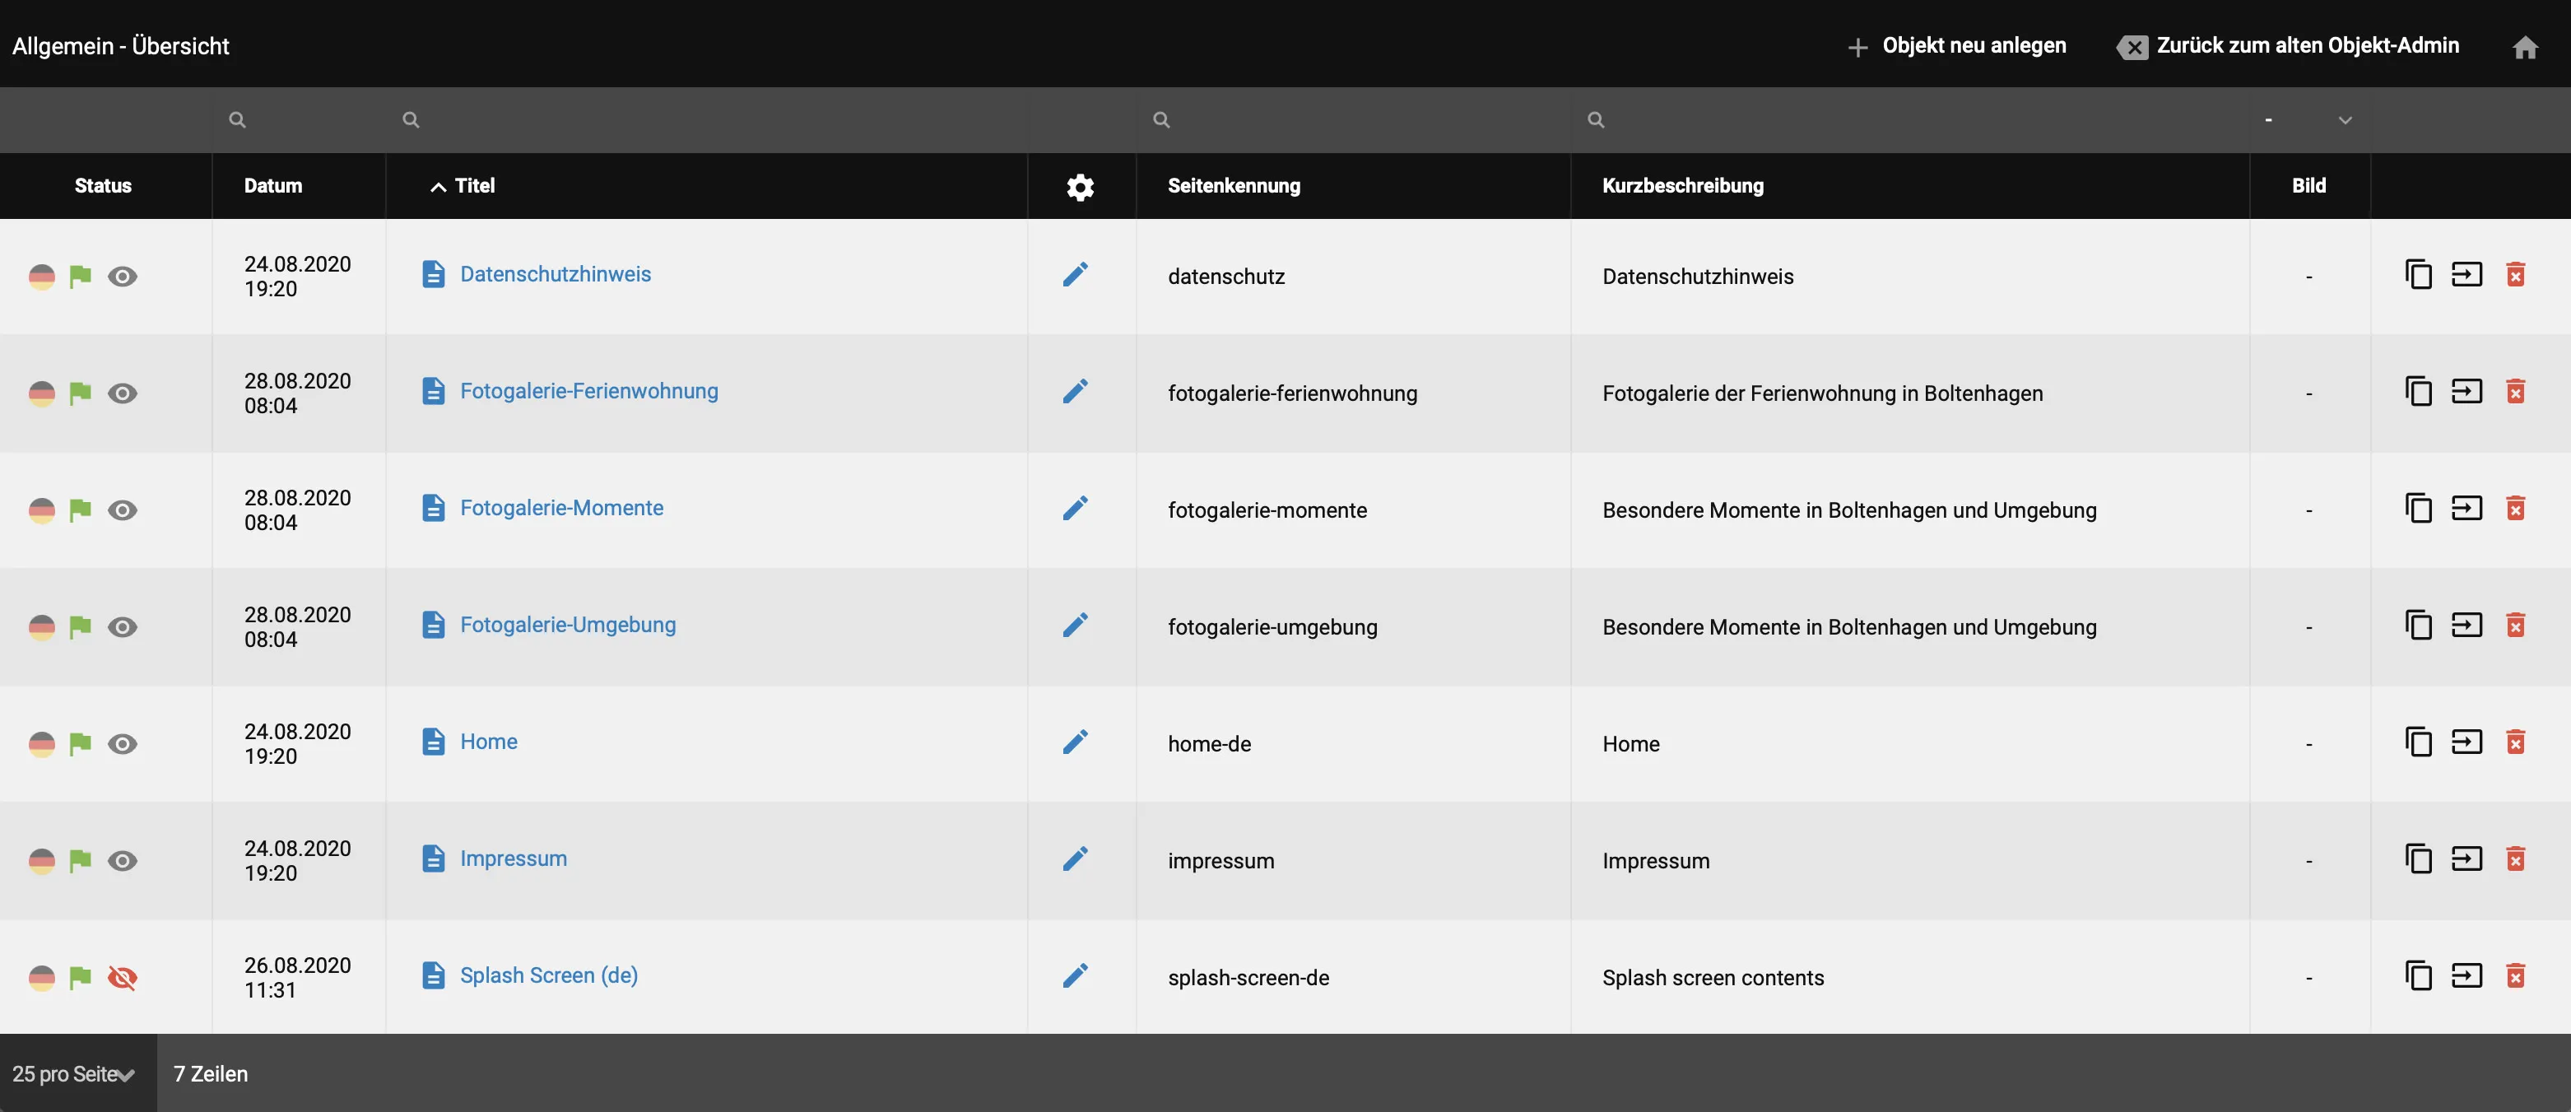Open the Bild filter dropdown
2571x1112 pixels.
[2309, 120]
